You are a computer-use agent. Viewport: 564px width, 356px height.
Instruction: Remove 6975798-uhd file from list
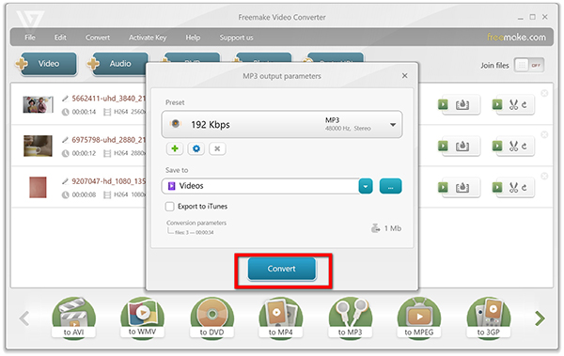[544, 134]
